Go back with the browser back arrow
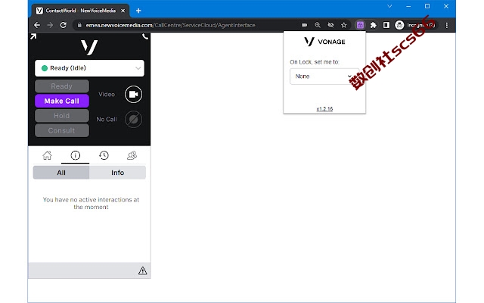 pyautogui.click(x=37, y=25)
